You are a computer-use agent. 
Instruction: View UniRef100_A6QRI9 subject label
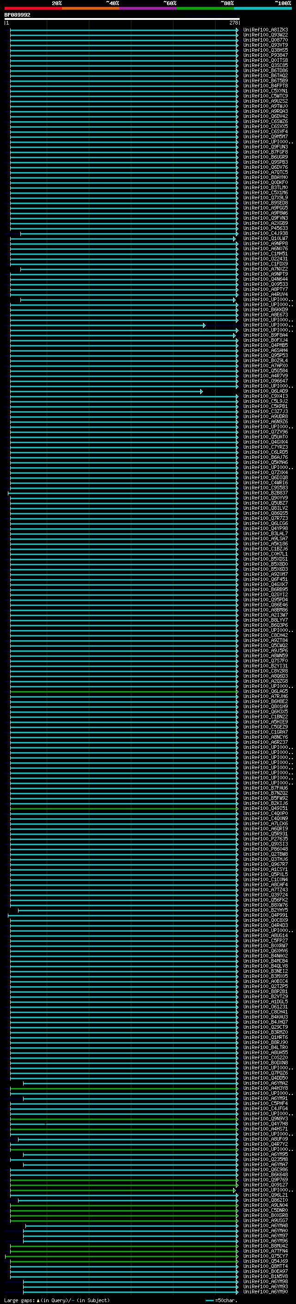point(265,828)
